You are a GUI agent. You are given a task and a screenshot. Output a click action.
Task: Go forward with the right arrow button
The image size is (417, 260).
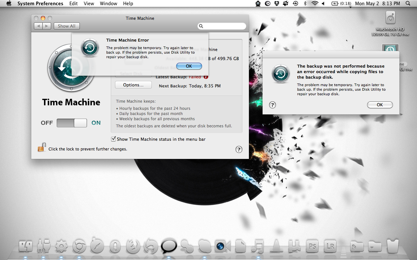click(47, 26)
